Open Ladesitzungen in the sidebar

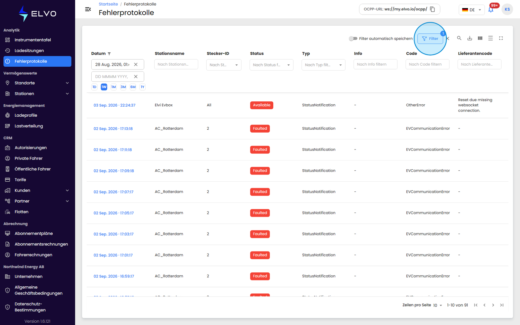37,50
